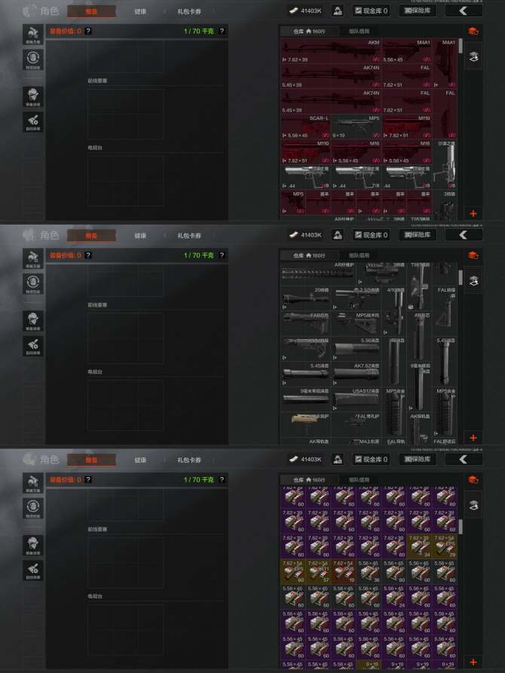
Task: Select AR护木 handguard item
Action: 318,274
